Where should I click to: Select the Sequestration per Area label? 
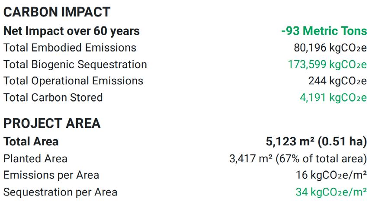pyautogui.click(x=60, y=192)
